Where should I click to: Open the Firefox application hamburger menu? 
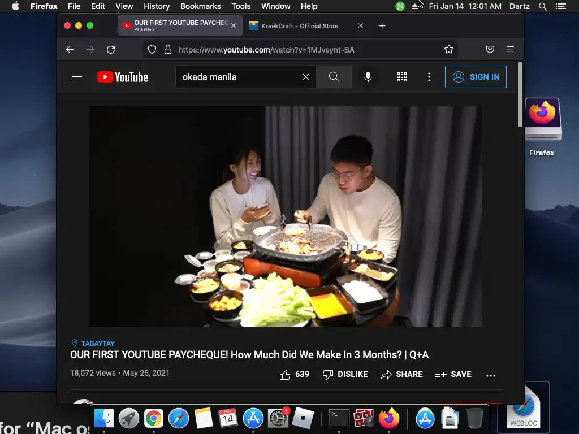point(511,50)
